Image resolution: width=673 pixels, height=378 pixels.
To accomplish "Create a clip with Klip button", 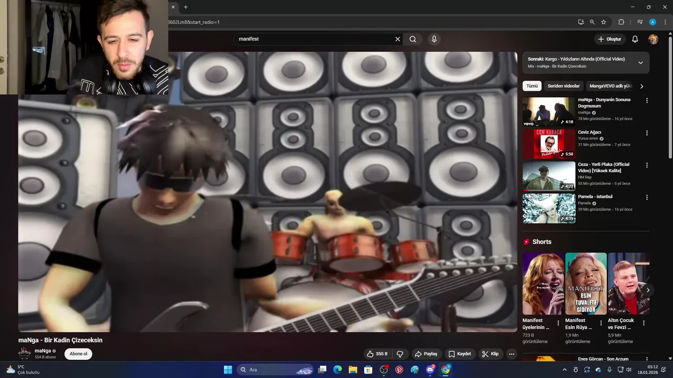I will (491, 354).
